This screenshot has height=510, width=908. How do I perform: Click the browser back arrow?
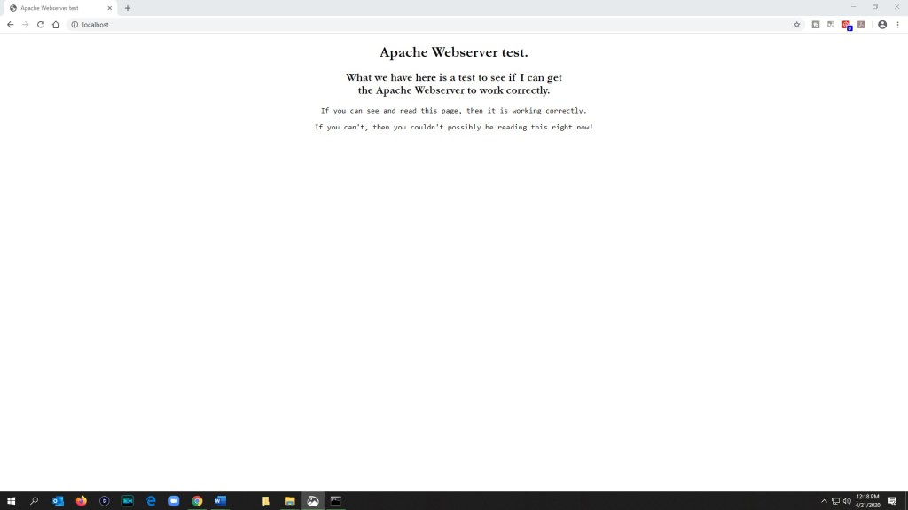click(x=10, y=25)
